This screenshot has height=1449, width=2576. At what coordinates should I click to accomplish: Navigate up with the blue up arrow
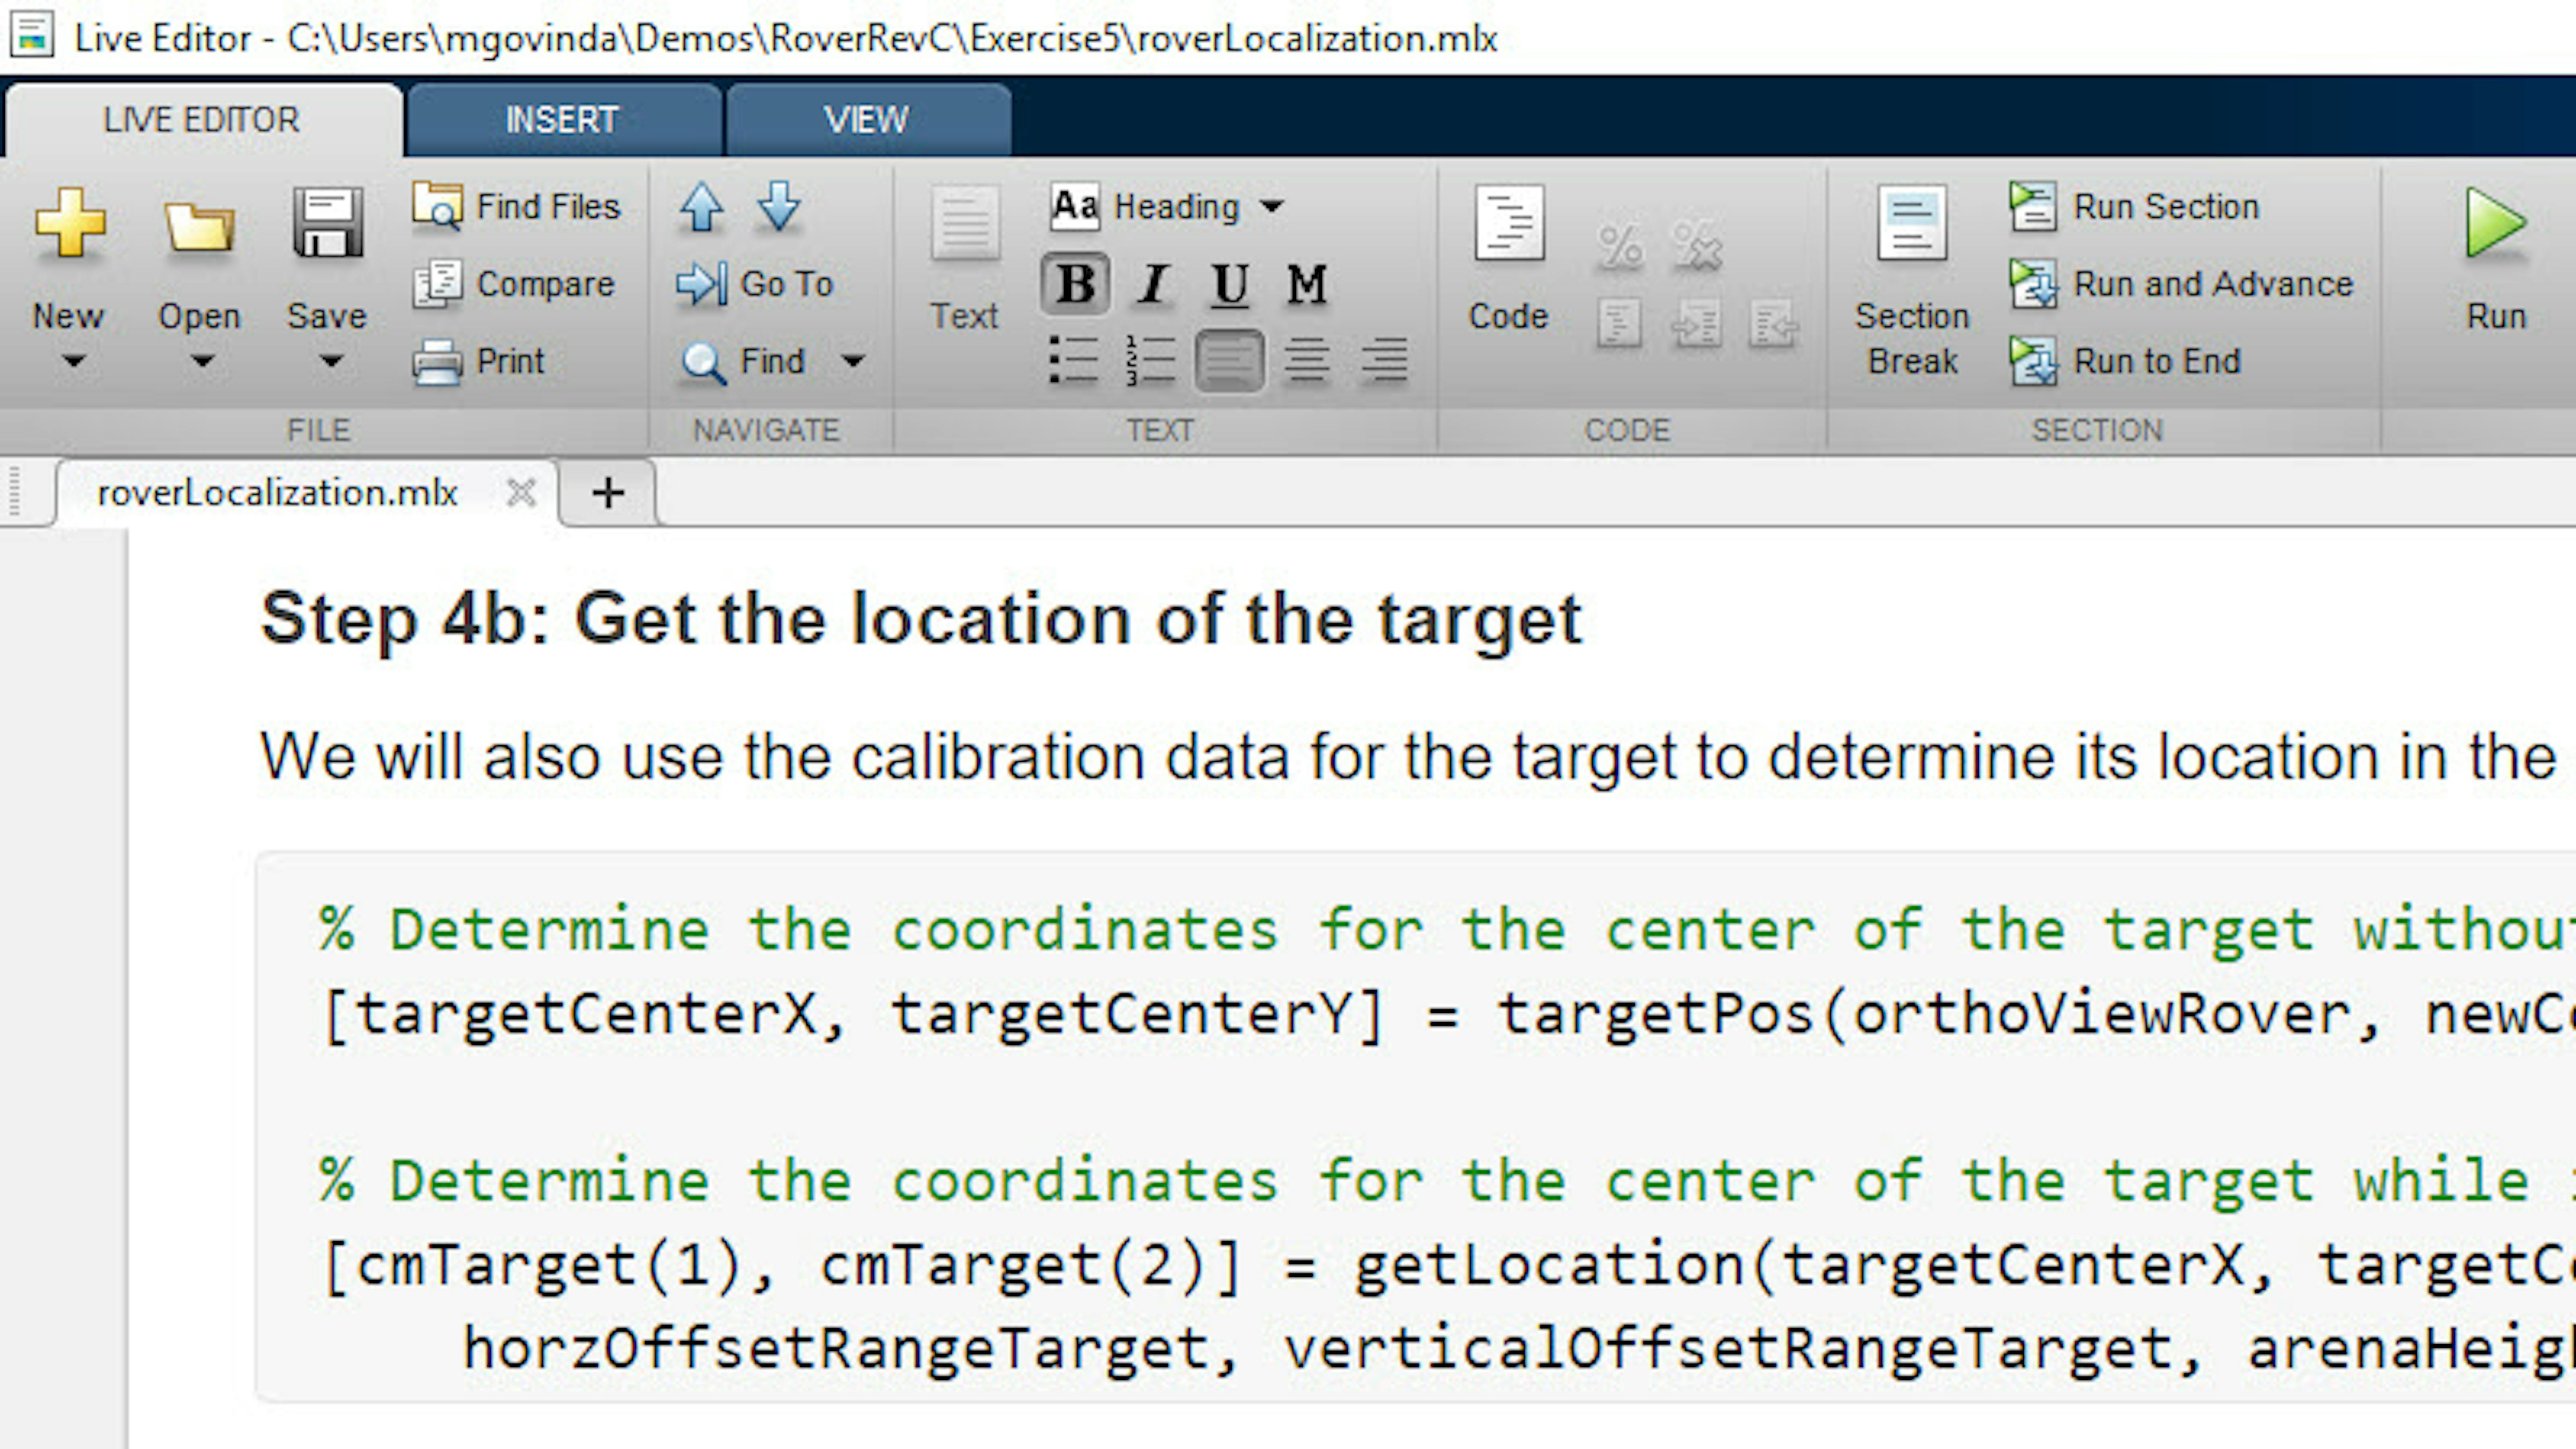tap(701, 207)
